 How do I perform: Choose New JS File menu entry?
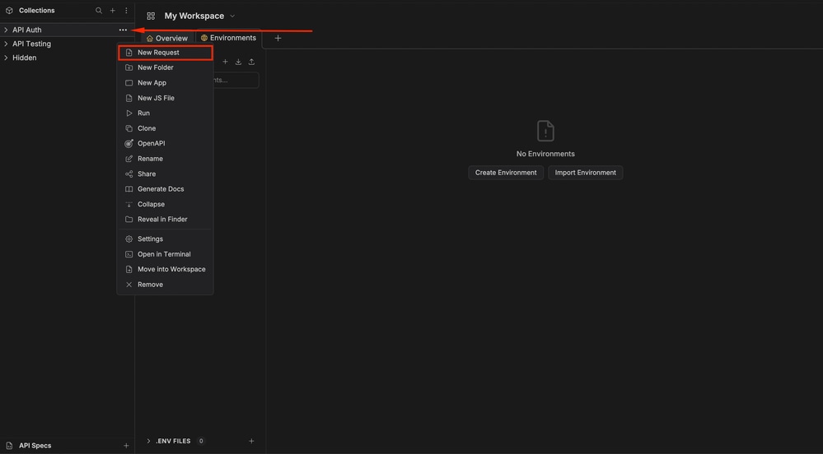(x=166, y=98)
